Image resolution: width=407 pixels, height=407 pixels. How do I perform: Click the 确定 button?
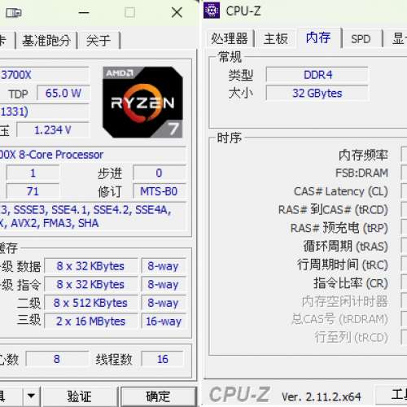pyautogui.click(x=158, y=396)
